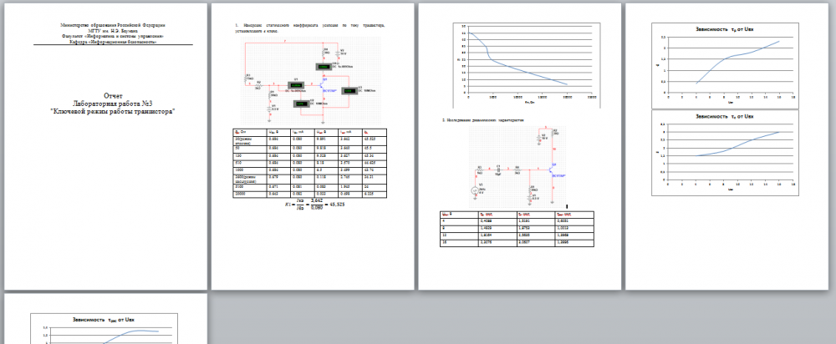Image resolution: width=836 pixels, height=344 pixels.
Task: Click section 2 heading about dynamic characteristics
Action: coord(483,121)
